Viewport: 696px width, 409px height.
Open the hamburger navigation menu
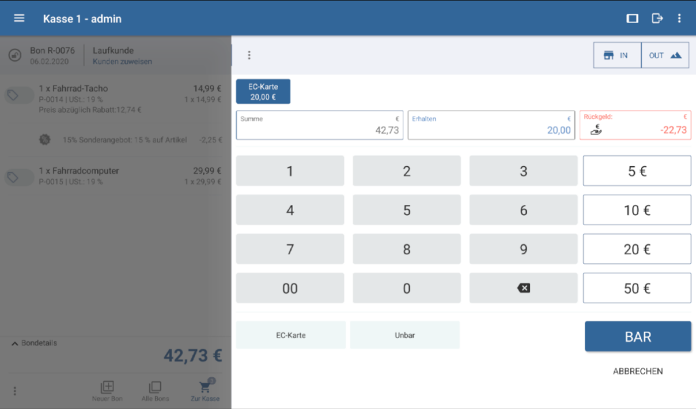pyautogui.click(x=19, y=18)
